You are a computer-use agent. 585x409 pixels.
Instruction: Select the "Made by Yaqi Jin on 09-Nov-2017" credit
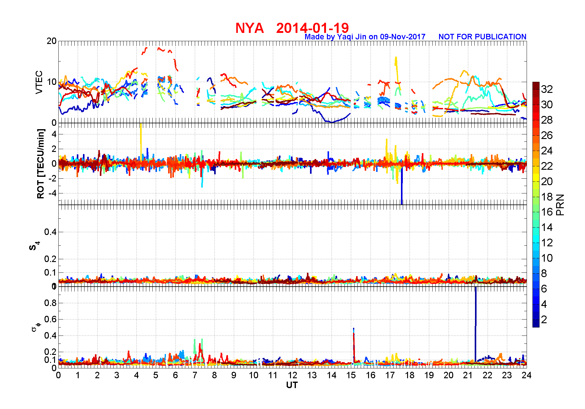[365, 37]
